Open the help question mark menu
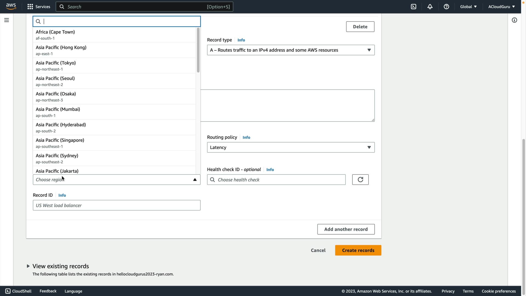 point(446,7)
